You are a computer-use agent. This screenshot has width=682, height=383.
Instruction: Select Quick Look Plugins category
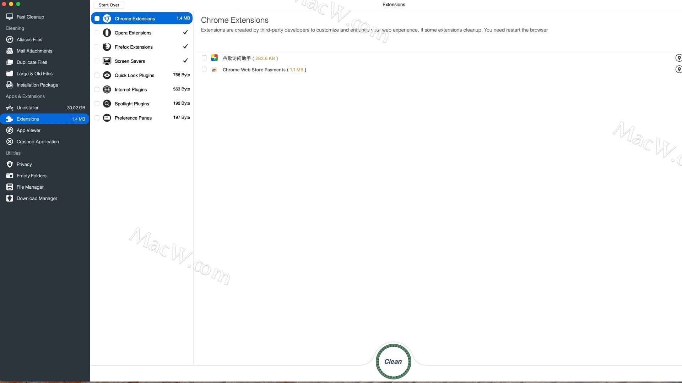(x=142, y=75)
